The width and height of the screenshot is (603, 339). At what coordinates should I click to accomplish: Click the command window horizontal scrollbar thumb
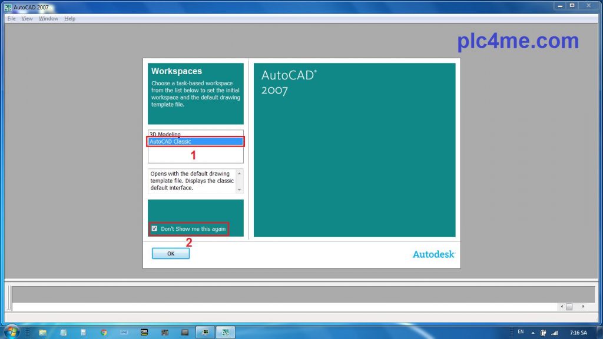[x=569, y=307]
